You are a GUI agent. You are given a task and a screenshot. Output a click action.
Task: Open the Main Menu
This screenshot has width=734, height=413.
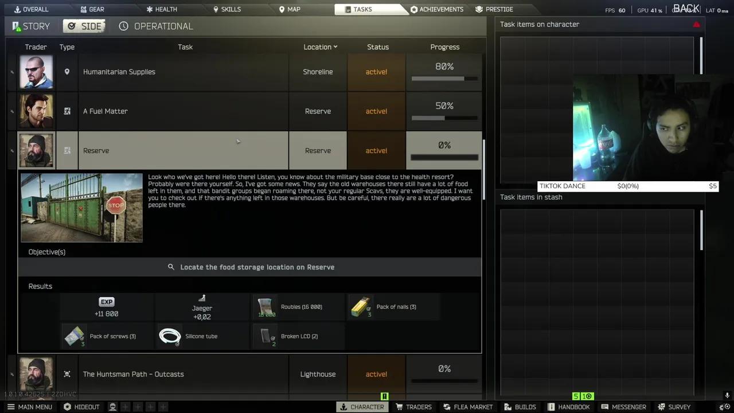point(30,407)
